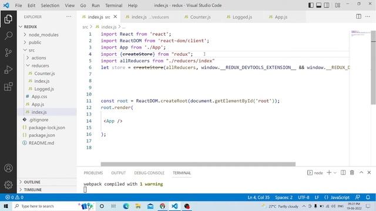Click feedback icon in status bar
The image size is (376, 211).
(x=358, y=198)
